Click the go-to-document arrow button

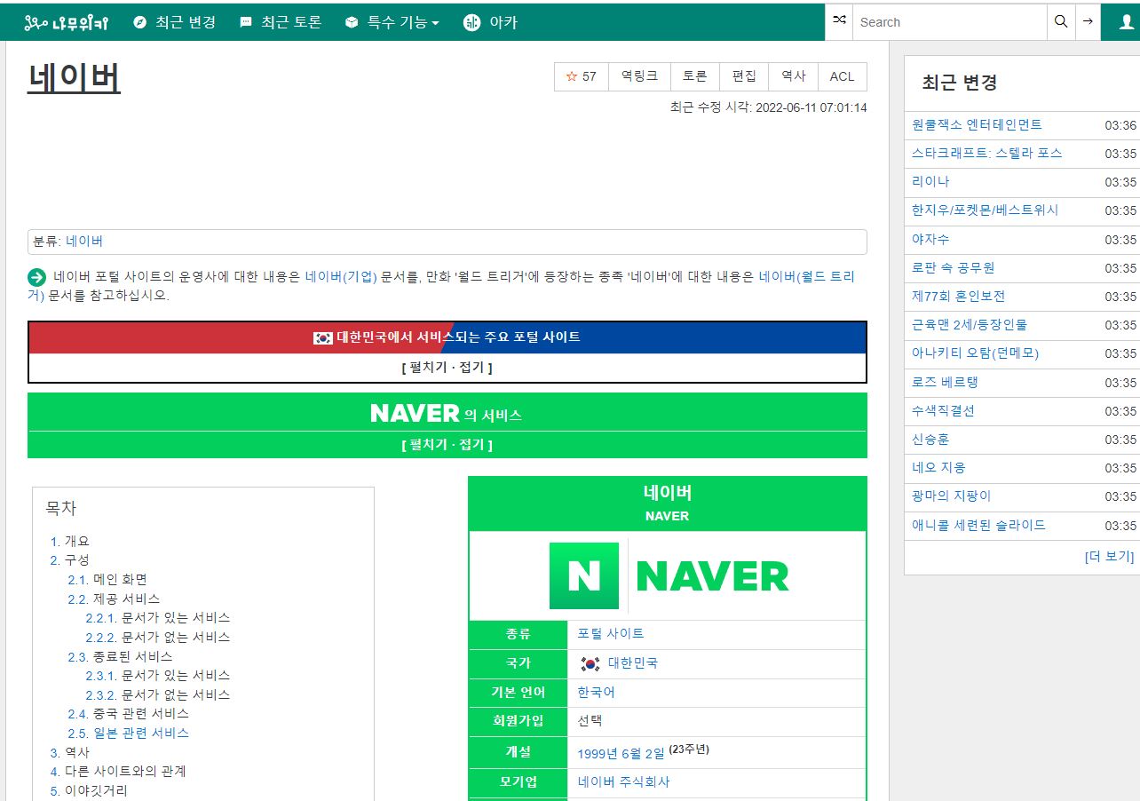click(x=1088, y=21)
